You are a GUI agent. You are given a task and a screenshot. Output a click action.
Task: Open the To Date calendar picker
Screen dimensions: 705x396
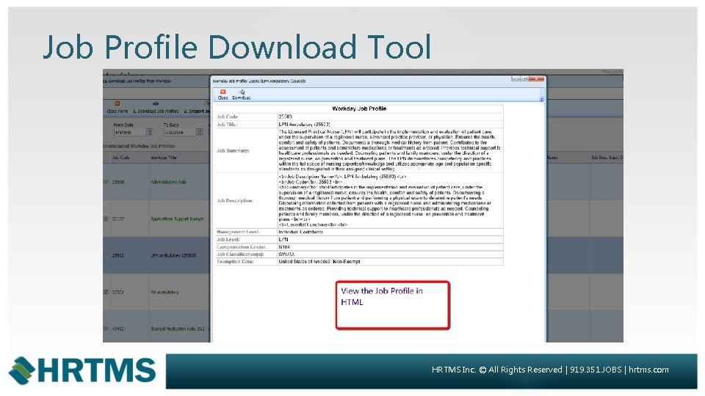tap(199, 132)
